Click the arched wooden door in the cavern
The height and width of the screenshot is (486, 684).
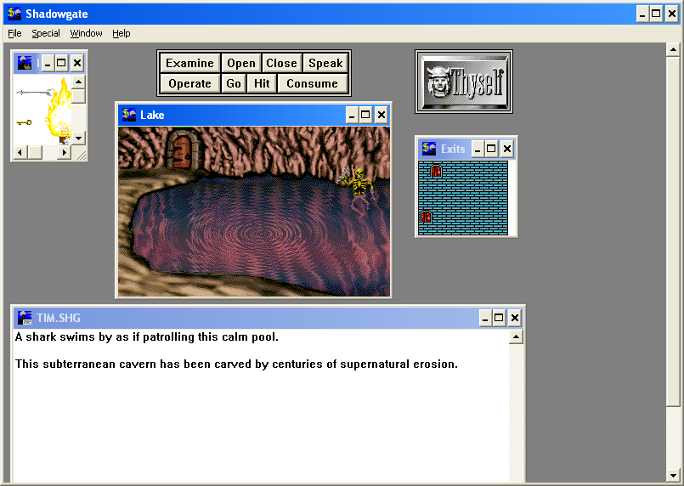pyautogui.click(x=182, y=152)
